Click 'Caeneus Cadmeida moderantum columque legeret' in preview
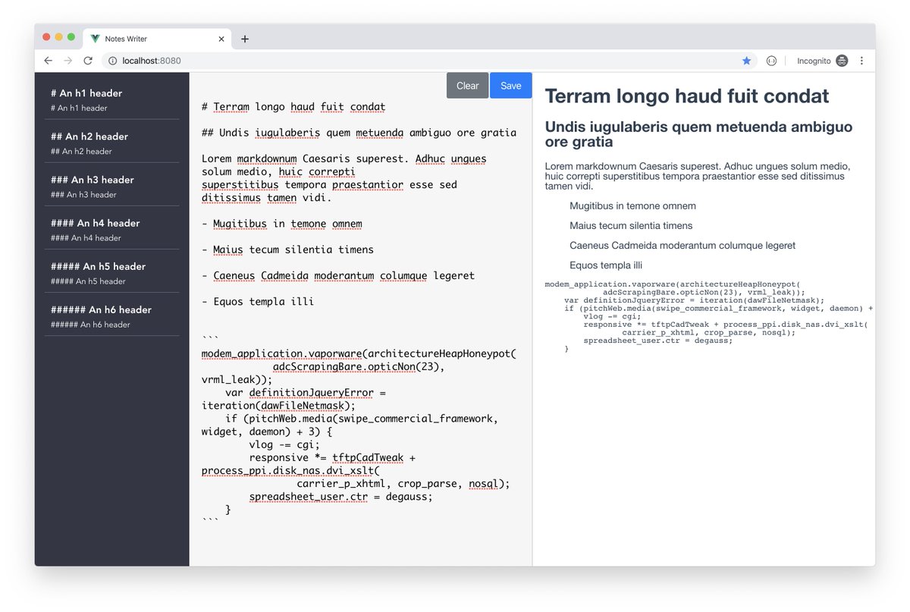 pyautogui.click(x=682, y=245)
